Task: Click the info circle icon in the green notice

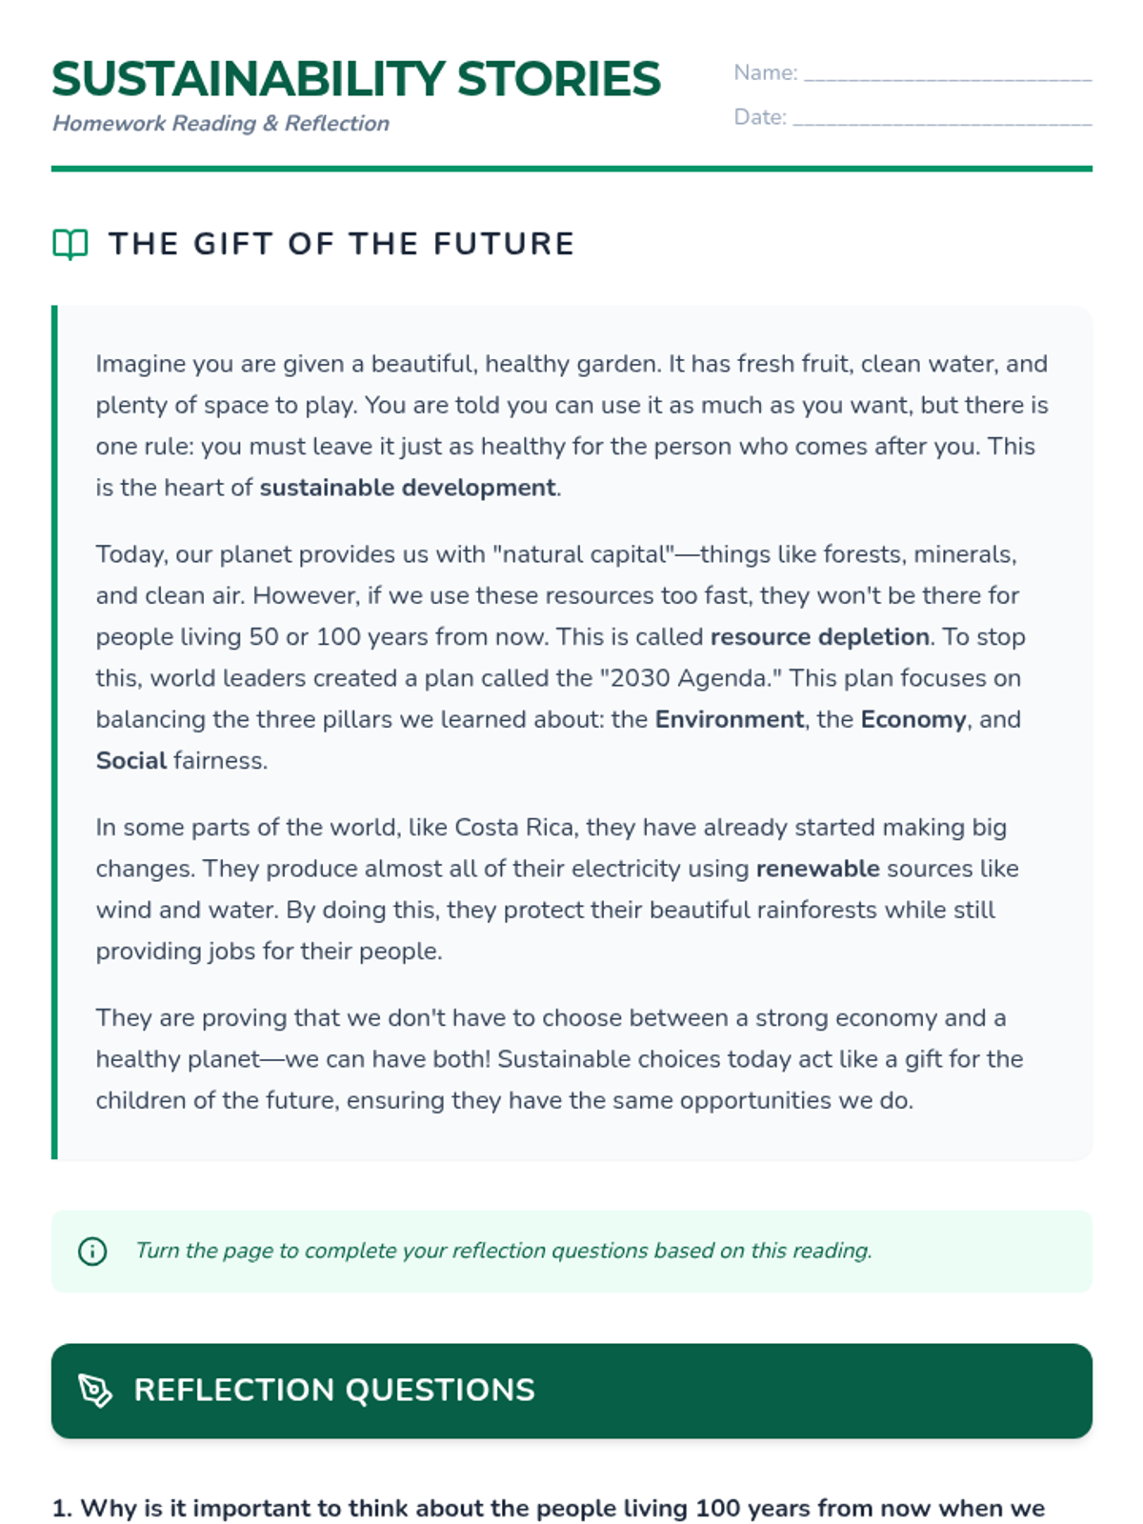Action: 92,1251
